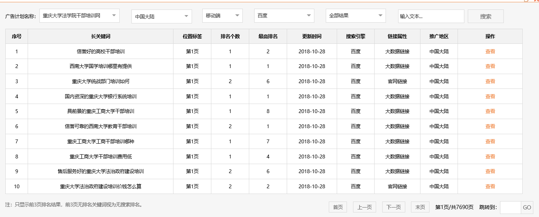The image size is (539, 217).
Task: Click 官网链接 in the 重庆大学法治政府建设培训价钱怎么算 row
Action: click(x=397, y=186)
